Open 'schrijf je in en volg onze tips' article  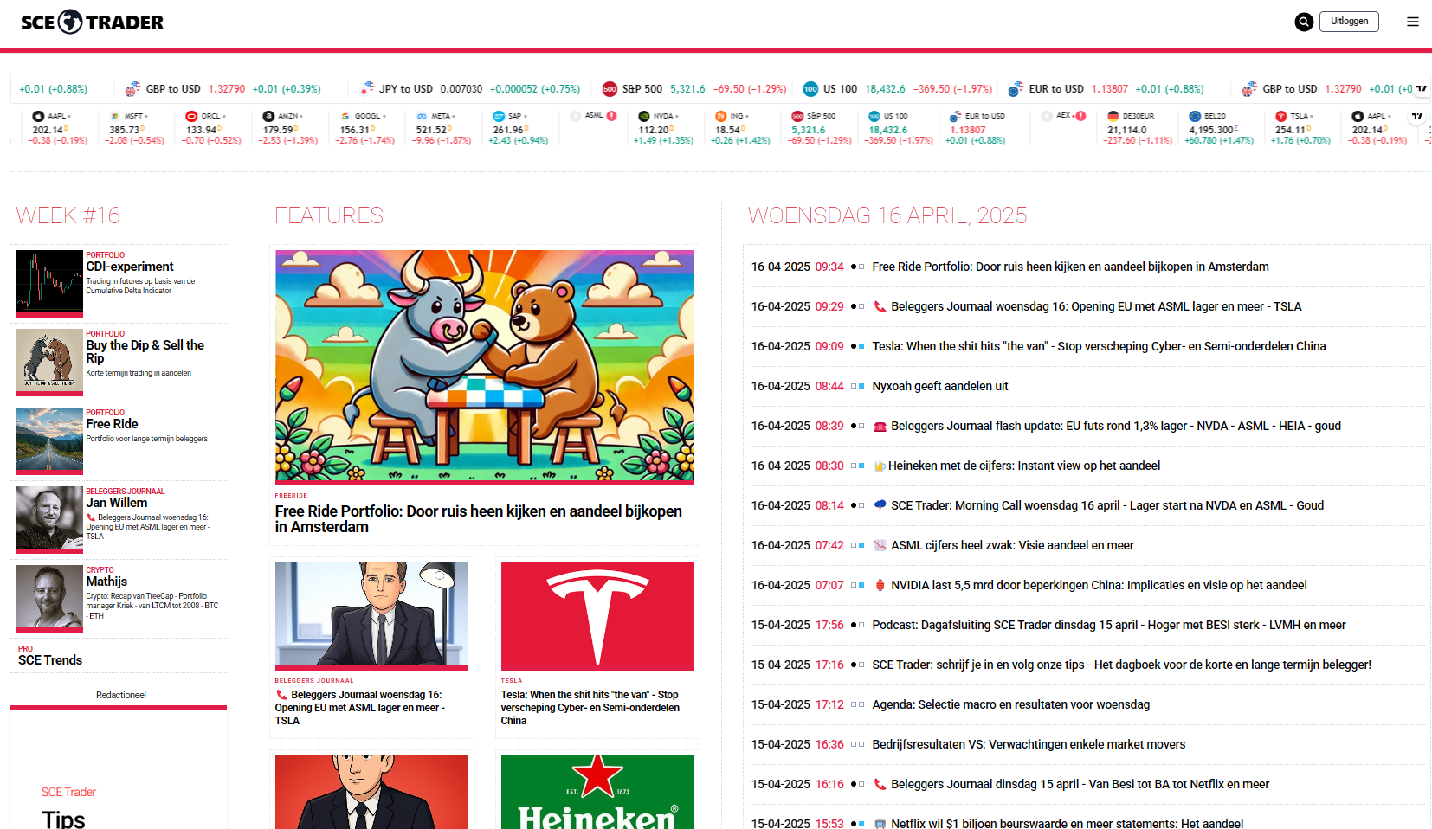click(1122, 665)
